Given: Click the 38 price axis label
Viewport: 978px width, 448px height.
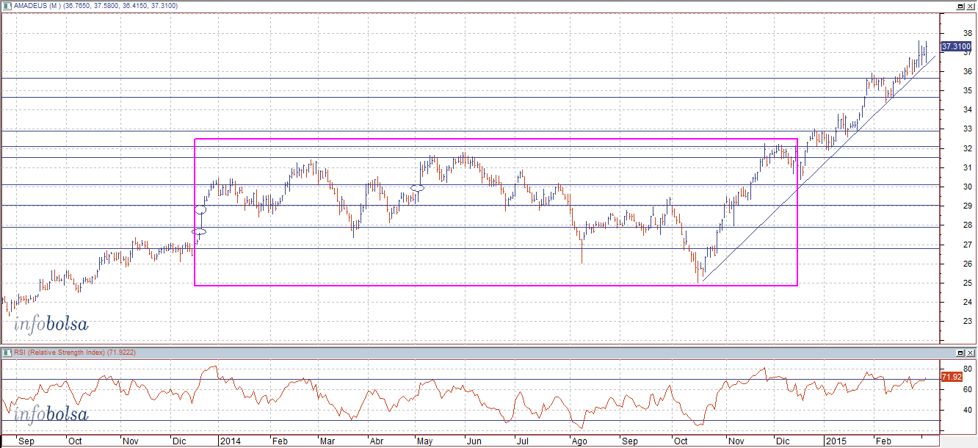Looking at the screenshot, I should point(968,33).
